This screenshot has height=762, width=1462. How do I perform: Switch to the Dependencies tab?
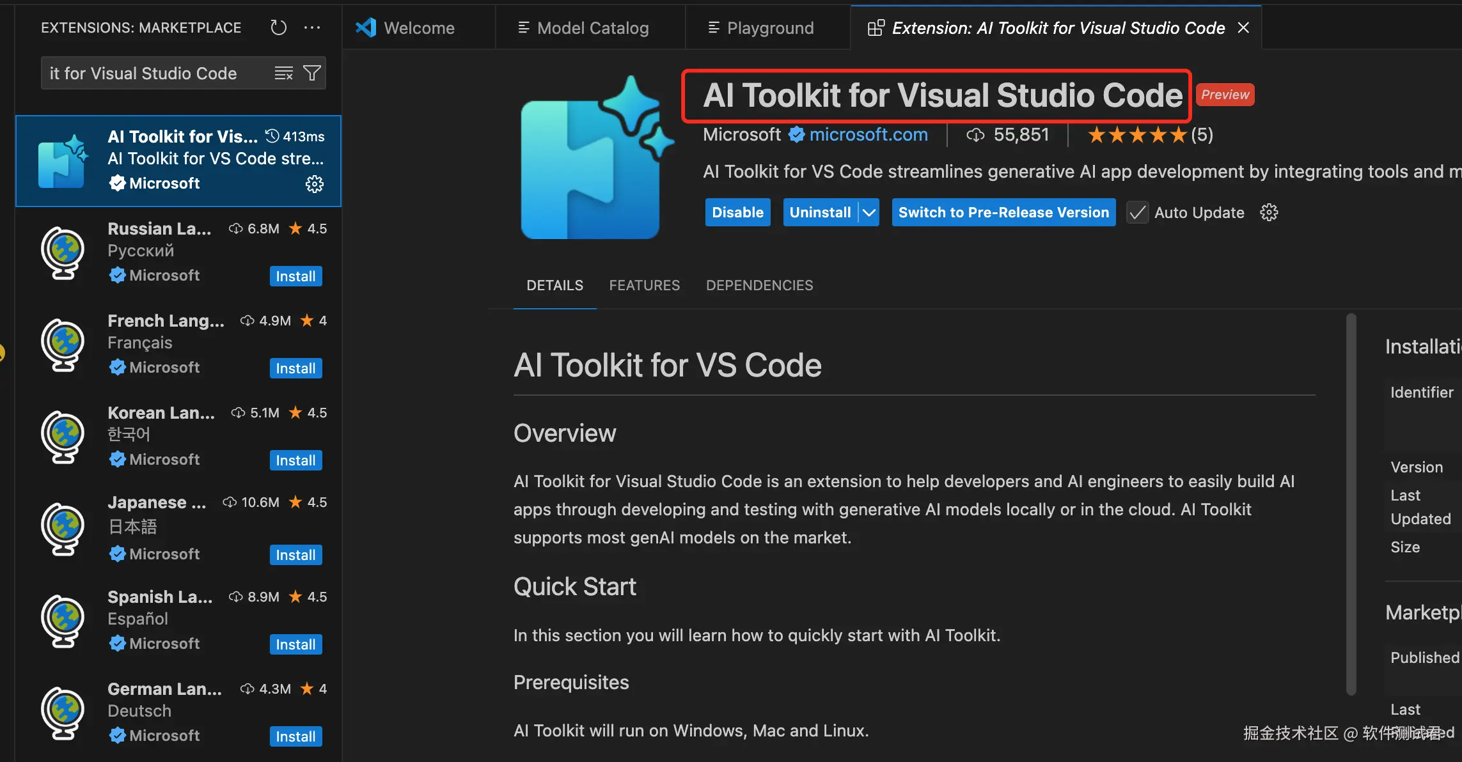(x=759, y=285)
